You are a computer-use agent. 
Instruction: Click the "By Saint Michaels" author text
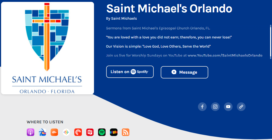pos(122,19)
